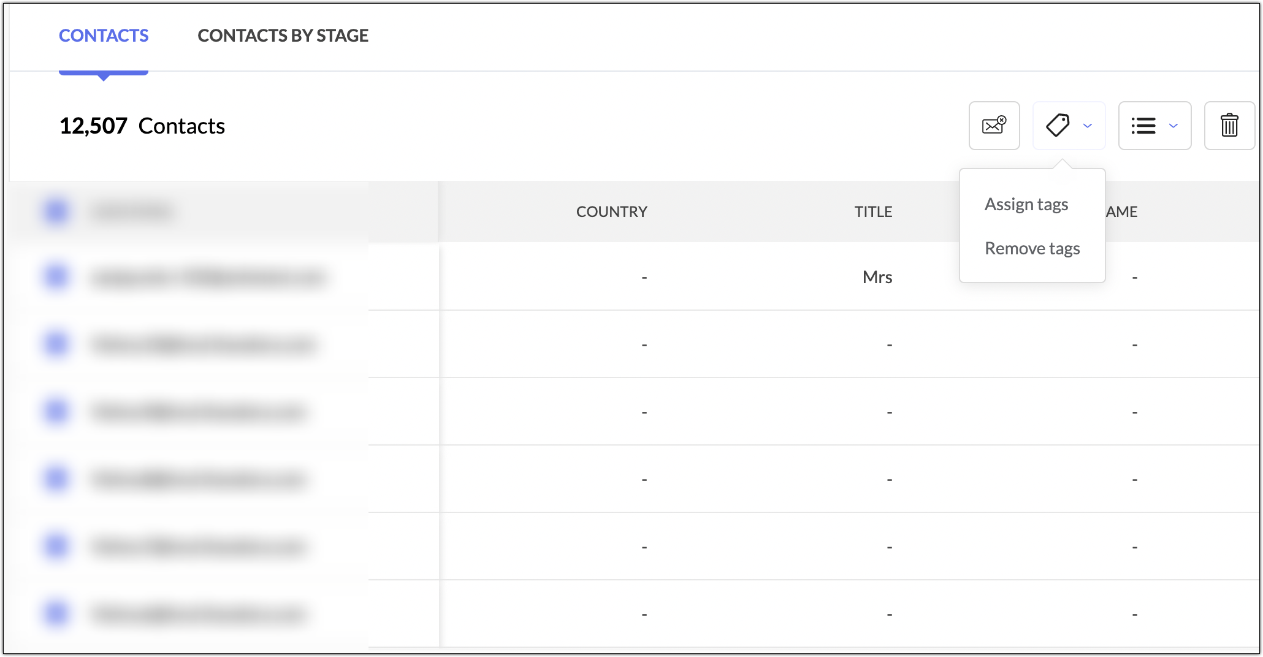1263x657 pixels.
Task: Click the list icon in toolbar
Action: click(x=1143, y=126)
